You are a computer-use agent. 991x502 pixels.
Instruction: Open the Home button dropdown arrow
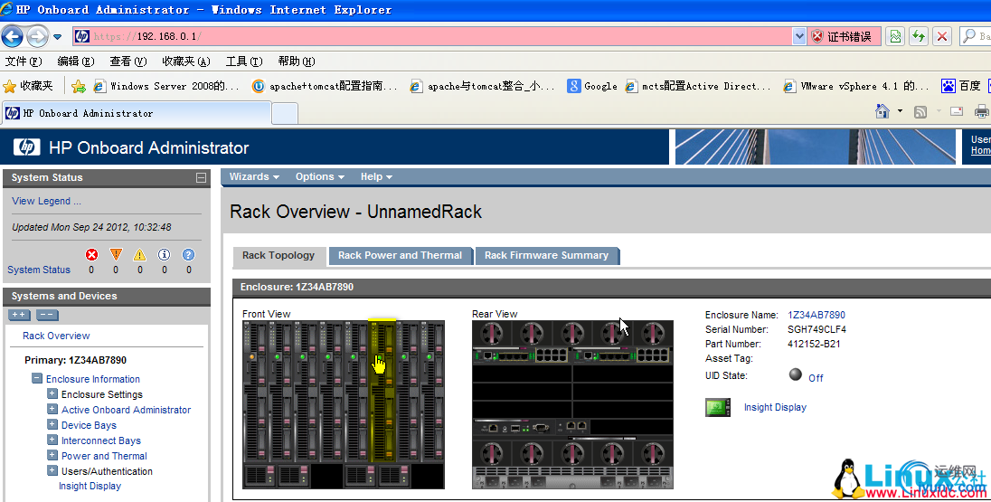pyautogui.click(x=900, y=111)
